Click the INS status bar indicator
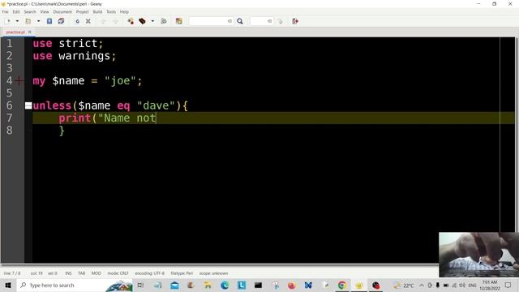 pos(68,273)
